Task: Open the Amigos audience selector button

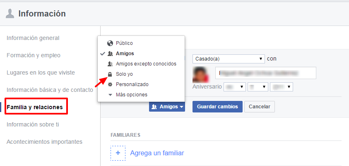Action: coord(167,107)
